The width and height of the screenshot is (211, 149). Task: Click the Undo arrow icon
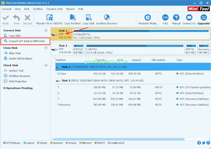pos(16,18)
